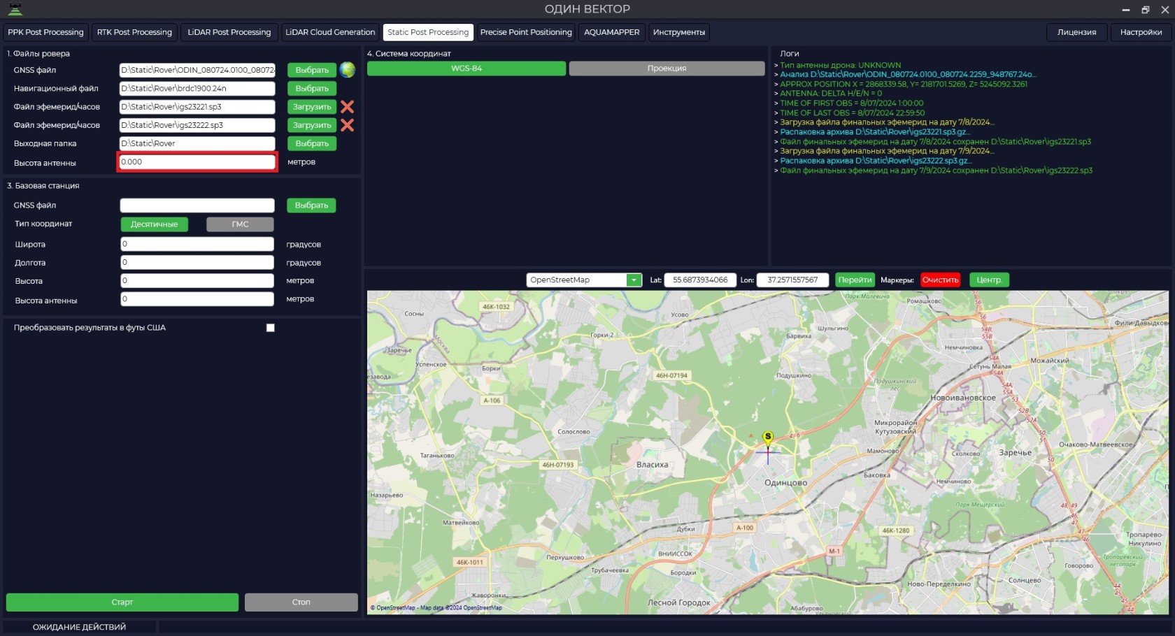The width and height of the screenshot is (1175, 636).
Task: Click the output folder path field
Action: point(197,143)
